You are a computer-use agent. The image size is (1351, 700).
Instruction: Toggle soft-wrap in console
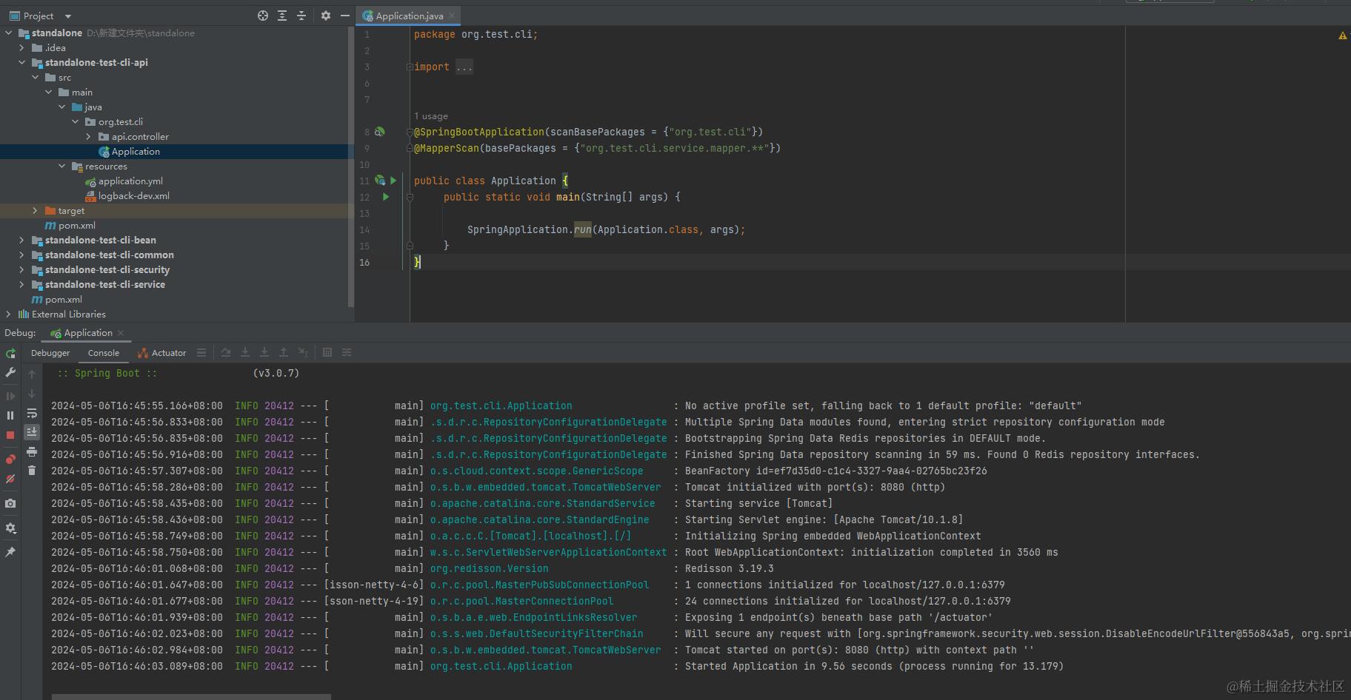(32, 413)
